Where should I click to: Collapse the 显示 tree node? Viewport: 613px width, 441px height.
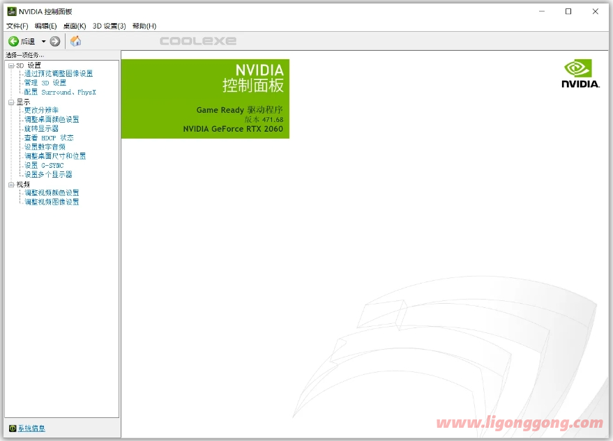(x=11, y=102)
